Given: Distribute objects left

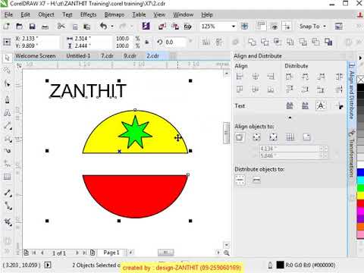Looking at the screenshot, I should [x=290, y=77].
